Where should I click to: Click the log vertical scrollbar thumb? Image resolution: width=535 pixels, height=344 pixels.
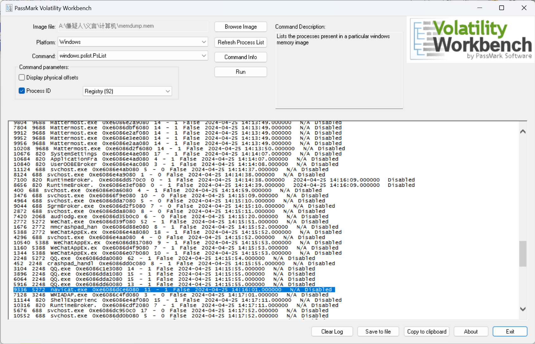point(523,254)
